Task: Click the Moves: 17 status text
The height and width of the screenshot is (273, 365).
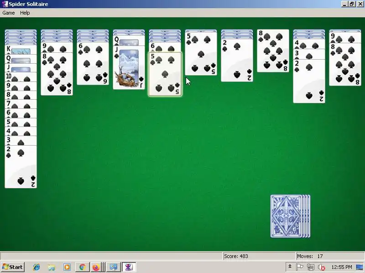Action: tap(310, 256)
